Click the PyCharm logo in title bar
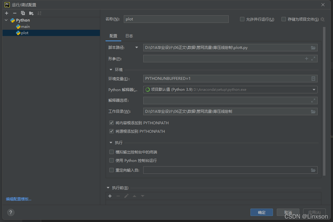This screenshot has width=333, height=222. 7,5
